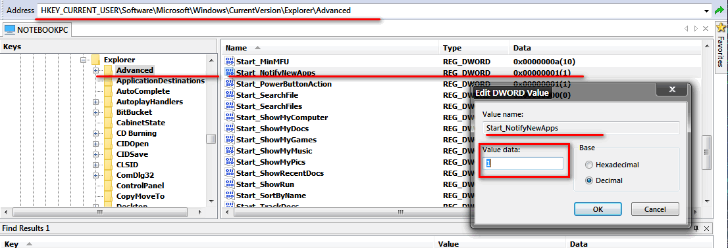Click the Start_ShowMyGames DWORD icon

coord(230,139)
